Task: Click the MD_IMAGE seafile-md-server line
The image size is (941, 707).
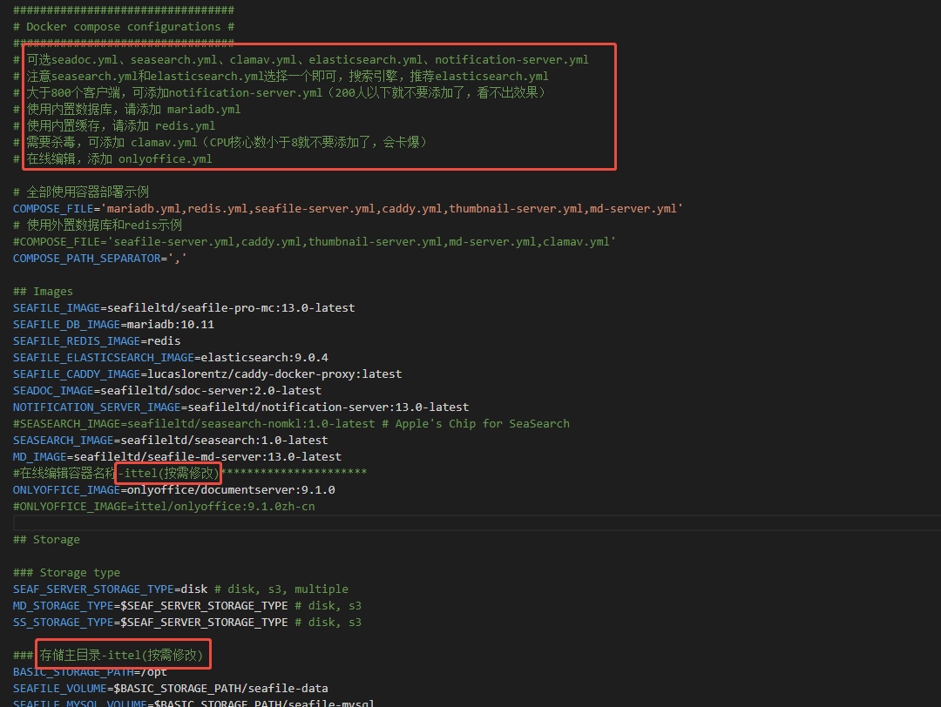Action: click(177, 457)
